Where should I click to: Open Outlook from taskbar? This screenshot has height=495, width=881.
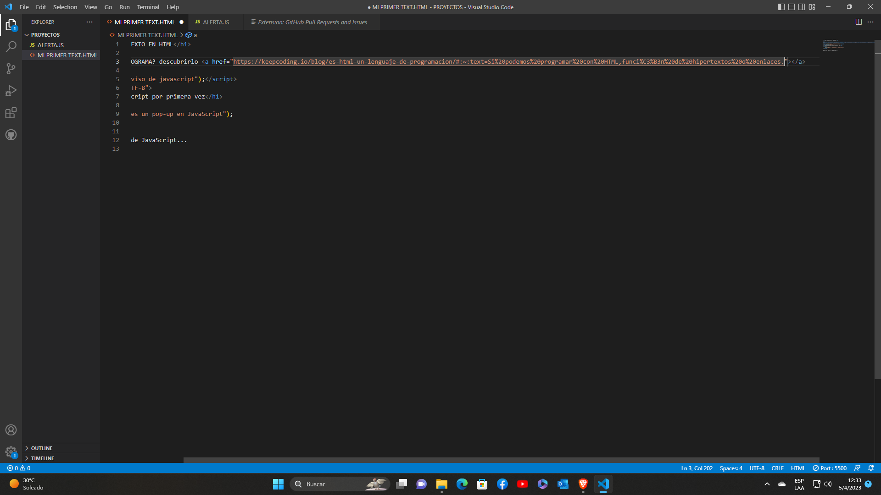pyautogui.click(x=563, y=484)
